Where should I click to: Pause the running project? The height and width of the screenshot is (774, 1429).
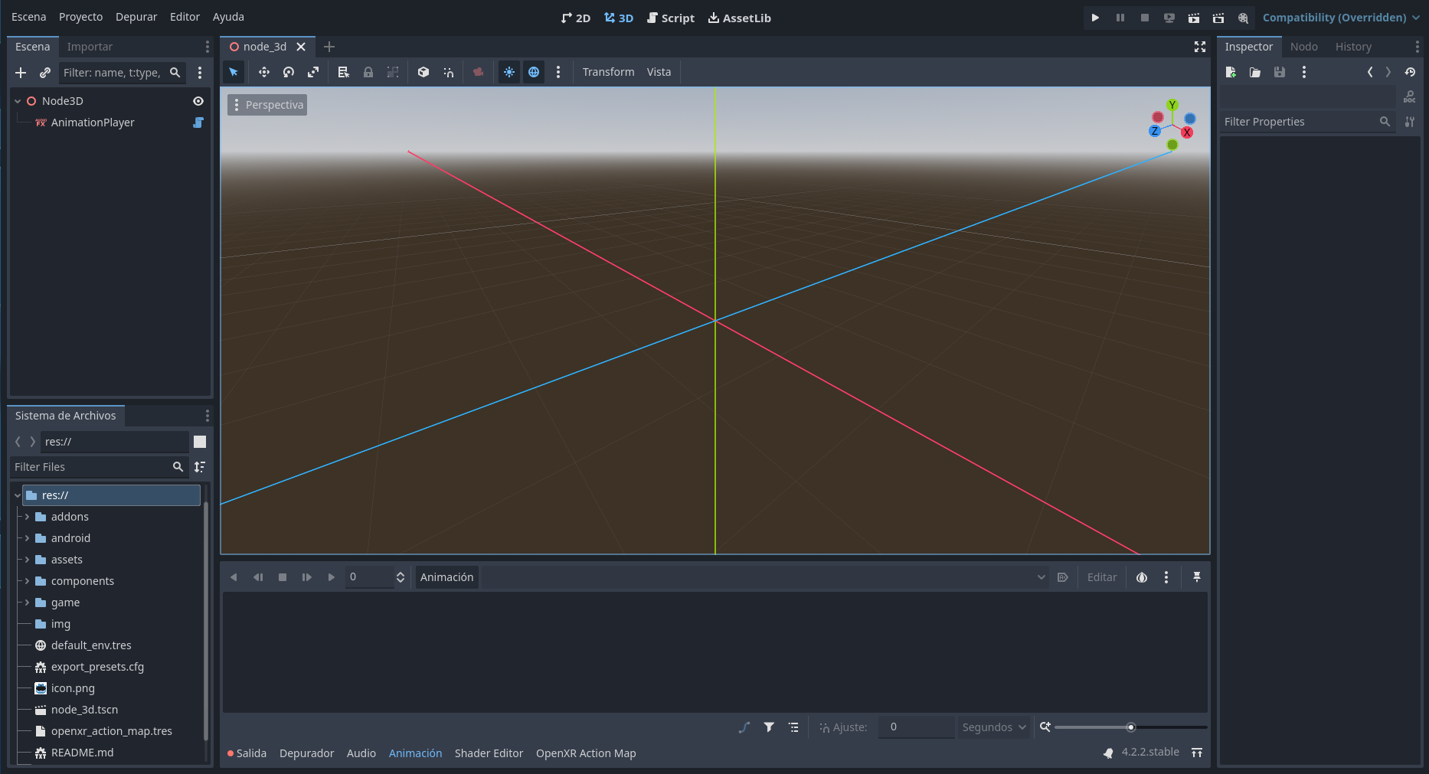pyautogui.click(x=1120, y=18)
